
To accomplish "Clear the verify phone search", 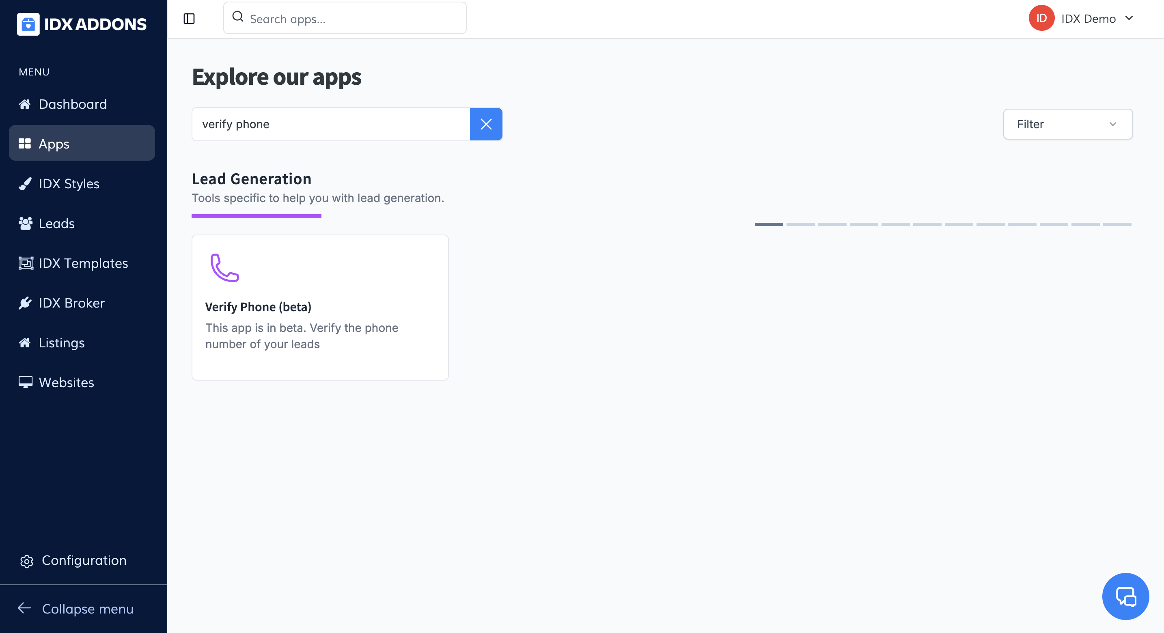I will pos(486,124).
